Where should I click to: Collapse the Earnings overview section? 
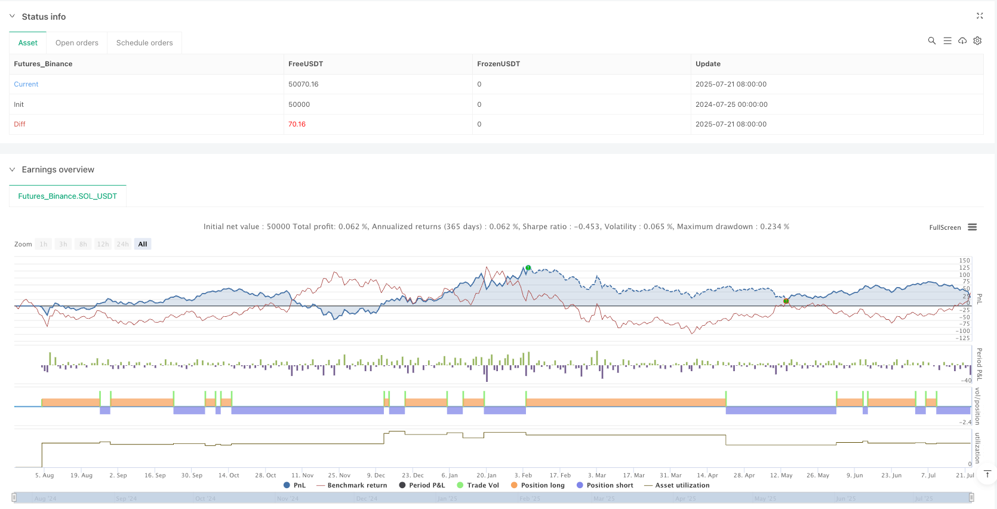12,169
